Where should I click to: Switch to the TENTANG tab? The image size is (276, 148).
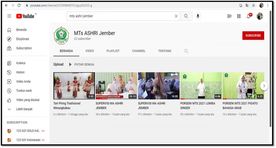(x=165, y=51)
